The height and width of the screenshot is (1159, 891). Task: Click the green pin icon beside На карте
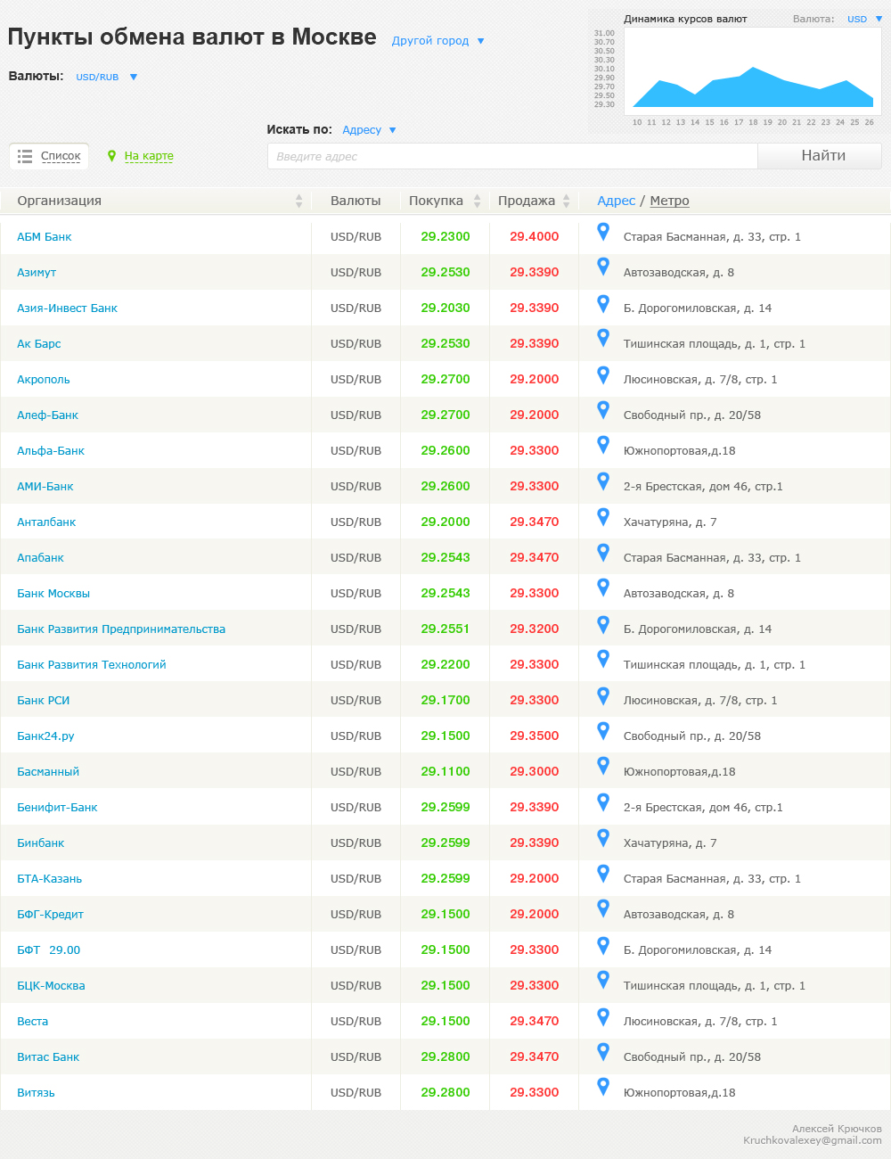tap(111, 156)
